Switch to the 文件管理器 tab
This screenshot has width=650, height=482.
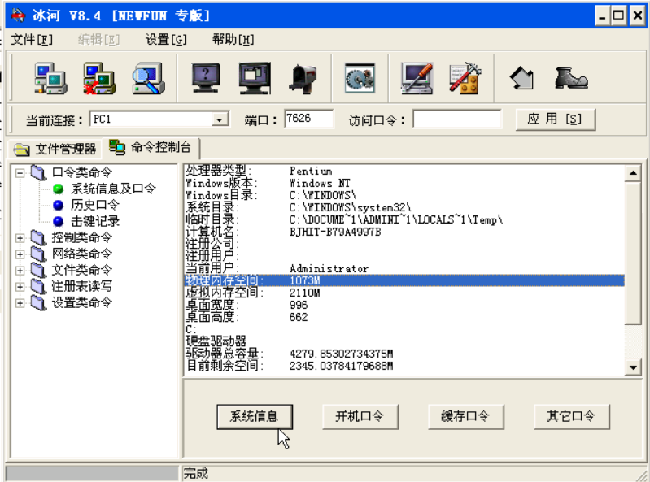click(x=55, y=149)
